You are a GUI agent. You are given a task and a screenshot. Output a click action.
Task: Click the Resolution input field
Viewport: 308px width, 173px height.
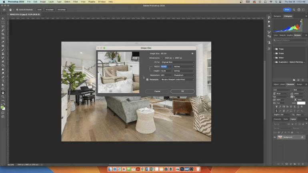[166, 75]
